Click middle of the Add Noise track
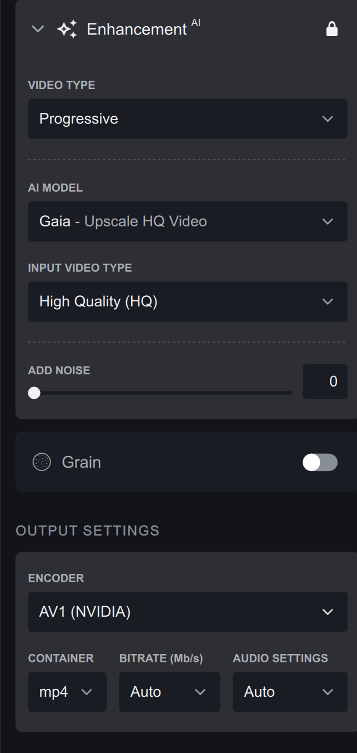Screen dimensions: 357x753 (163, 393)
